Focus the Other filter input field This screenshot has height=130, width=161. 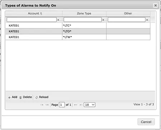pos(127,20)
